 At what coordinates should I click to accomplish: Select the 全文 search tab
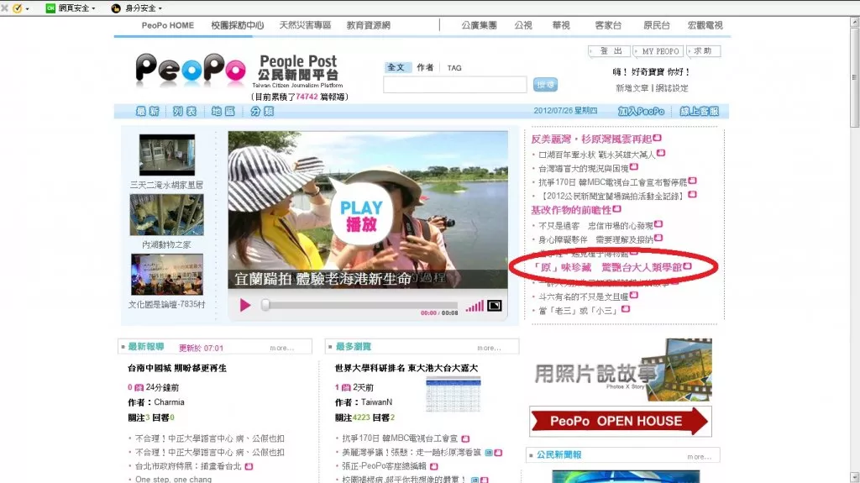396,67
